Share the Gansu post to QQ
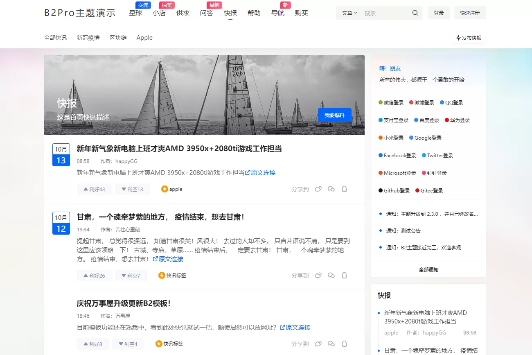 tap(344, 276)
